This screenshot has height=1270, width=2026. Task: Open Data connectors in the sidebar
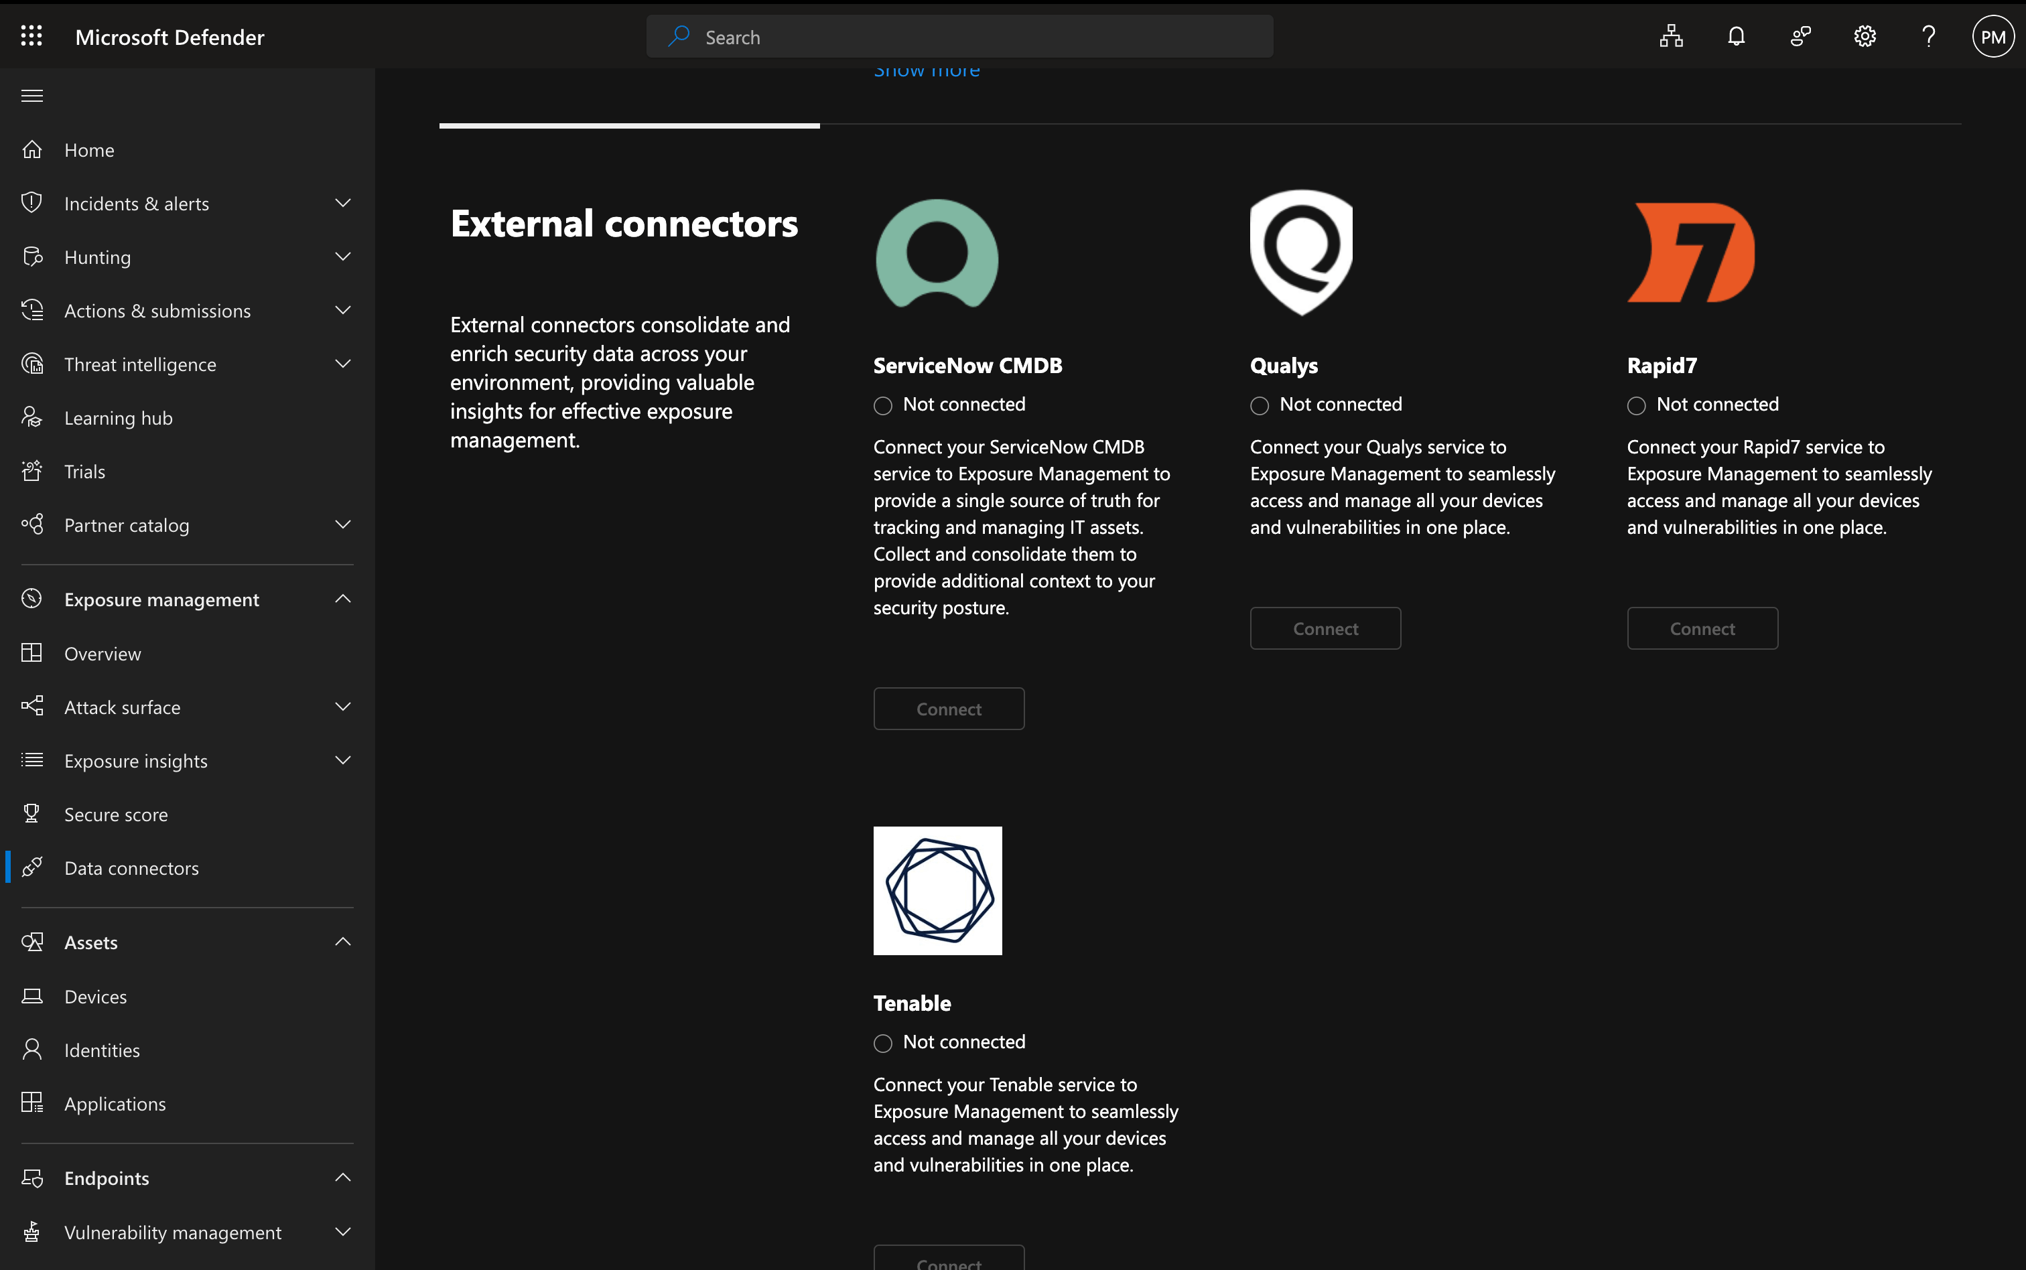pos(132,867)
